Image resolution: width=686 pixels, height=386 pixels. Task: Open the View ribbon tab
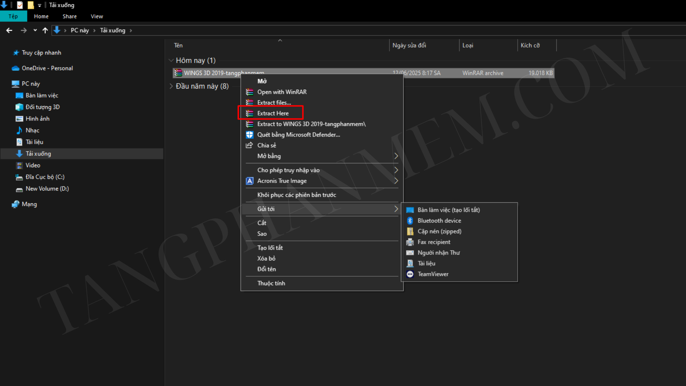pos(96,16)
